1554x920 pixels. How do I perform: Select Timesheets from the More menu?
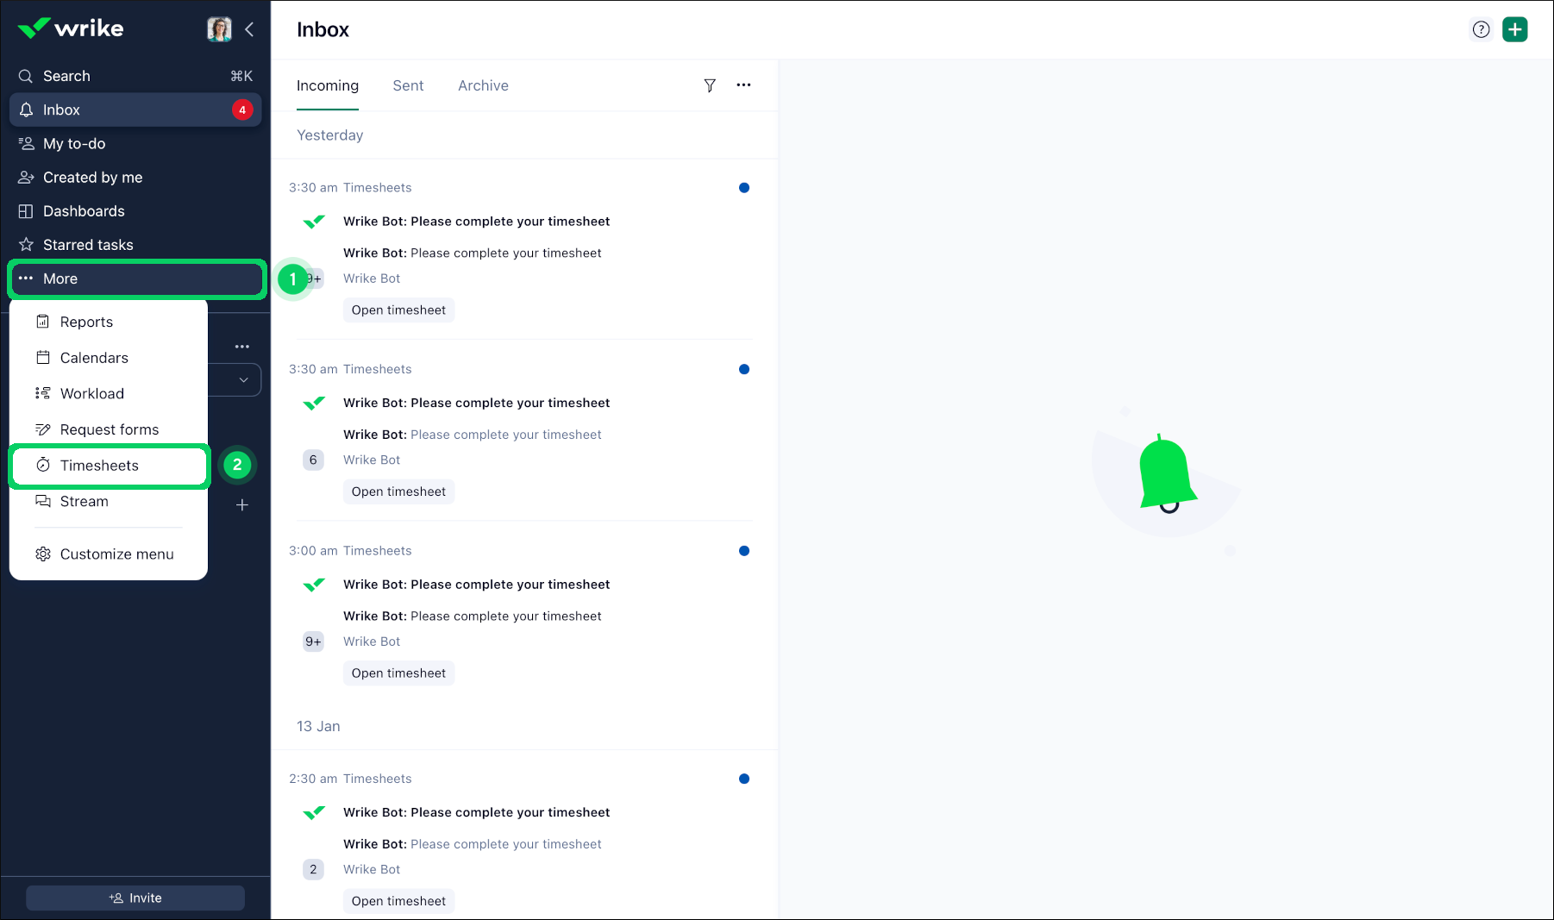pyautogui.click(x=99, y=466)
